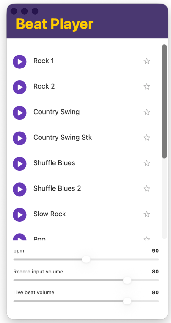Image resolution: width=171 pixels, height=323 pixels.
Task: Favorite Shuffle Blues 2 with the star
Action: tap(146, 189)
